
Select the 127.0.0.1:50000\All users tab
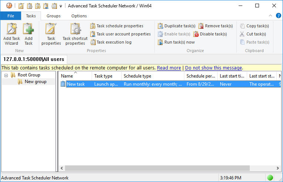coord(34,59)
